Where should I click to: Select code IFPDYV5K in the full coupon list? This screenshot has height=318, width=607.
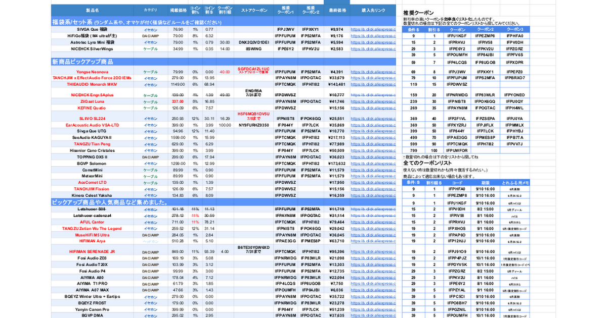click(457, 264)
